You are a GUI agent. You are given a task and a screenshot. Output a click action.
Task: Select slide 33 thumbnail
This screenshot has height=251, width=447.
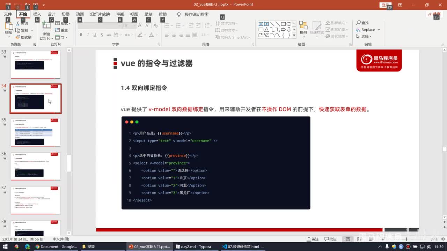(36, 64)
